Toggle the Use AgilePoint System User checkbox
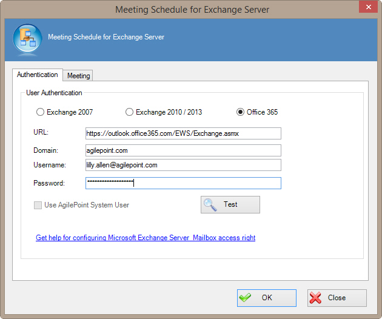 click(38, 205)
